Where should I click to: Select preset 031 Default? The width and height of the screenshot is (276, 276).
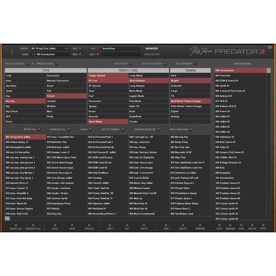tap(66, 208)
